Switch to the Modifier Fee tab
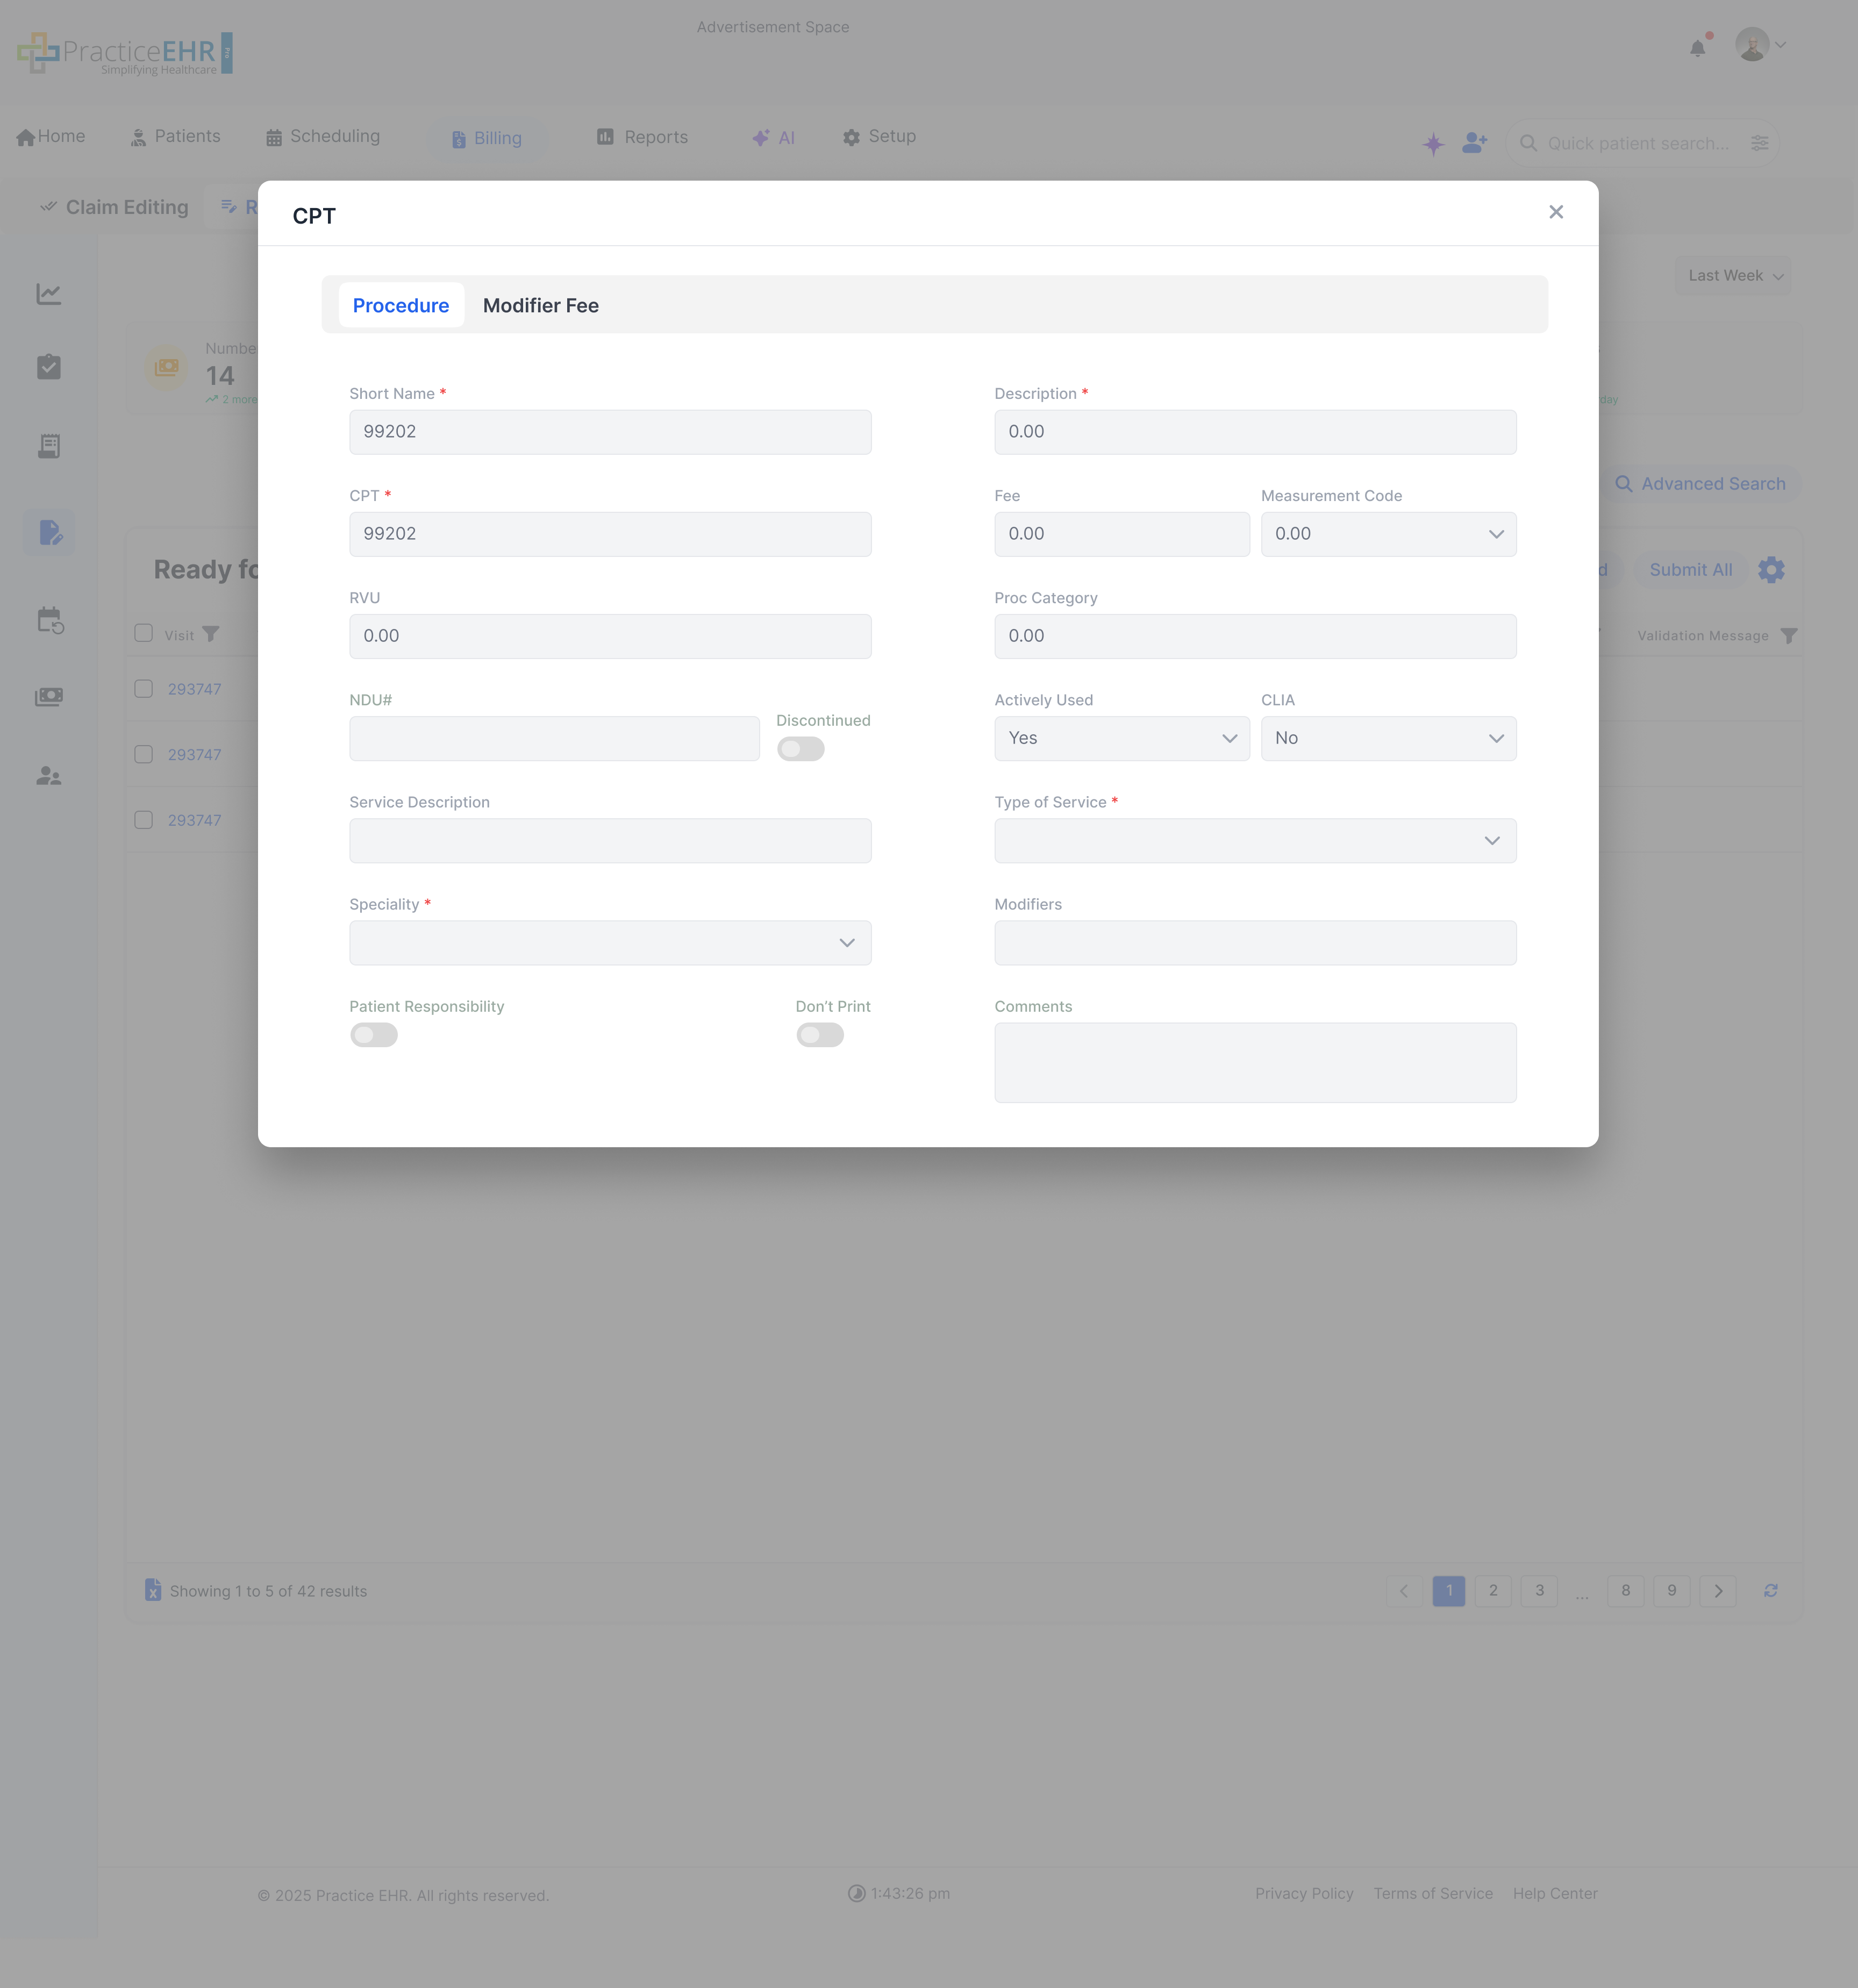 click(540, 306)
